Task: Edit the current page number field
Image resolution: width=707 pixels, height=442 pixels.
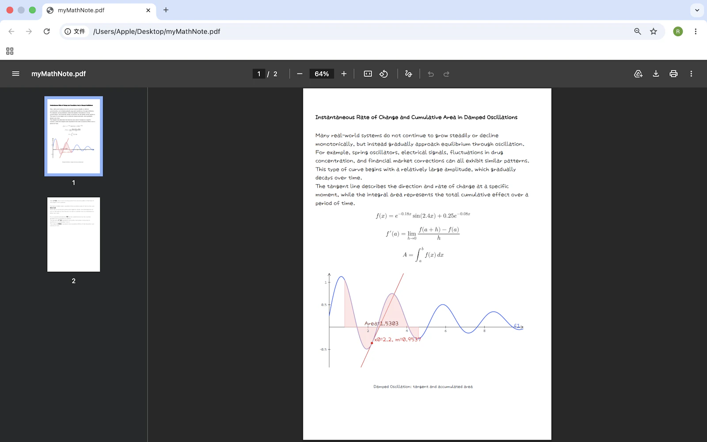Action: [x=259, y=74]
